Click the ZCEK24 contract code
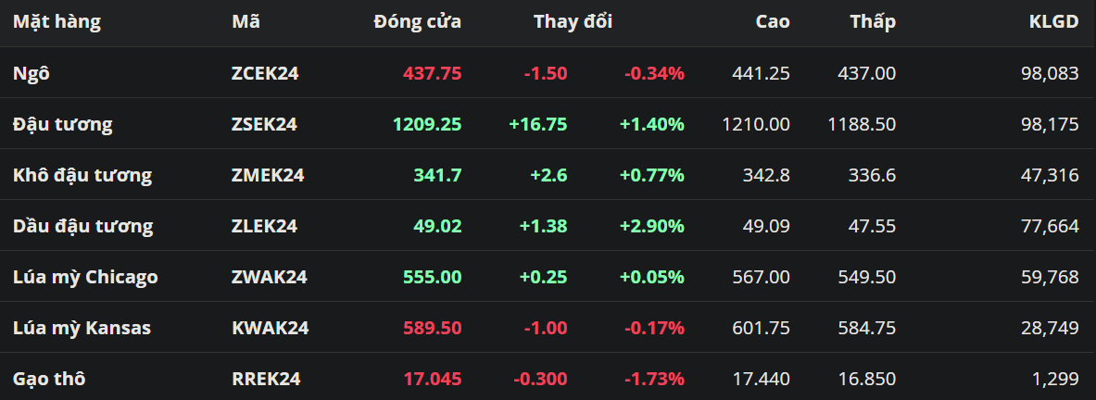 coord(265,73)
